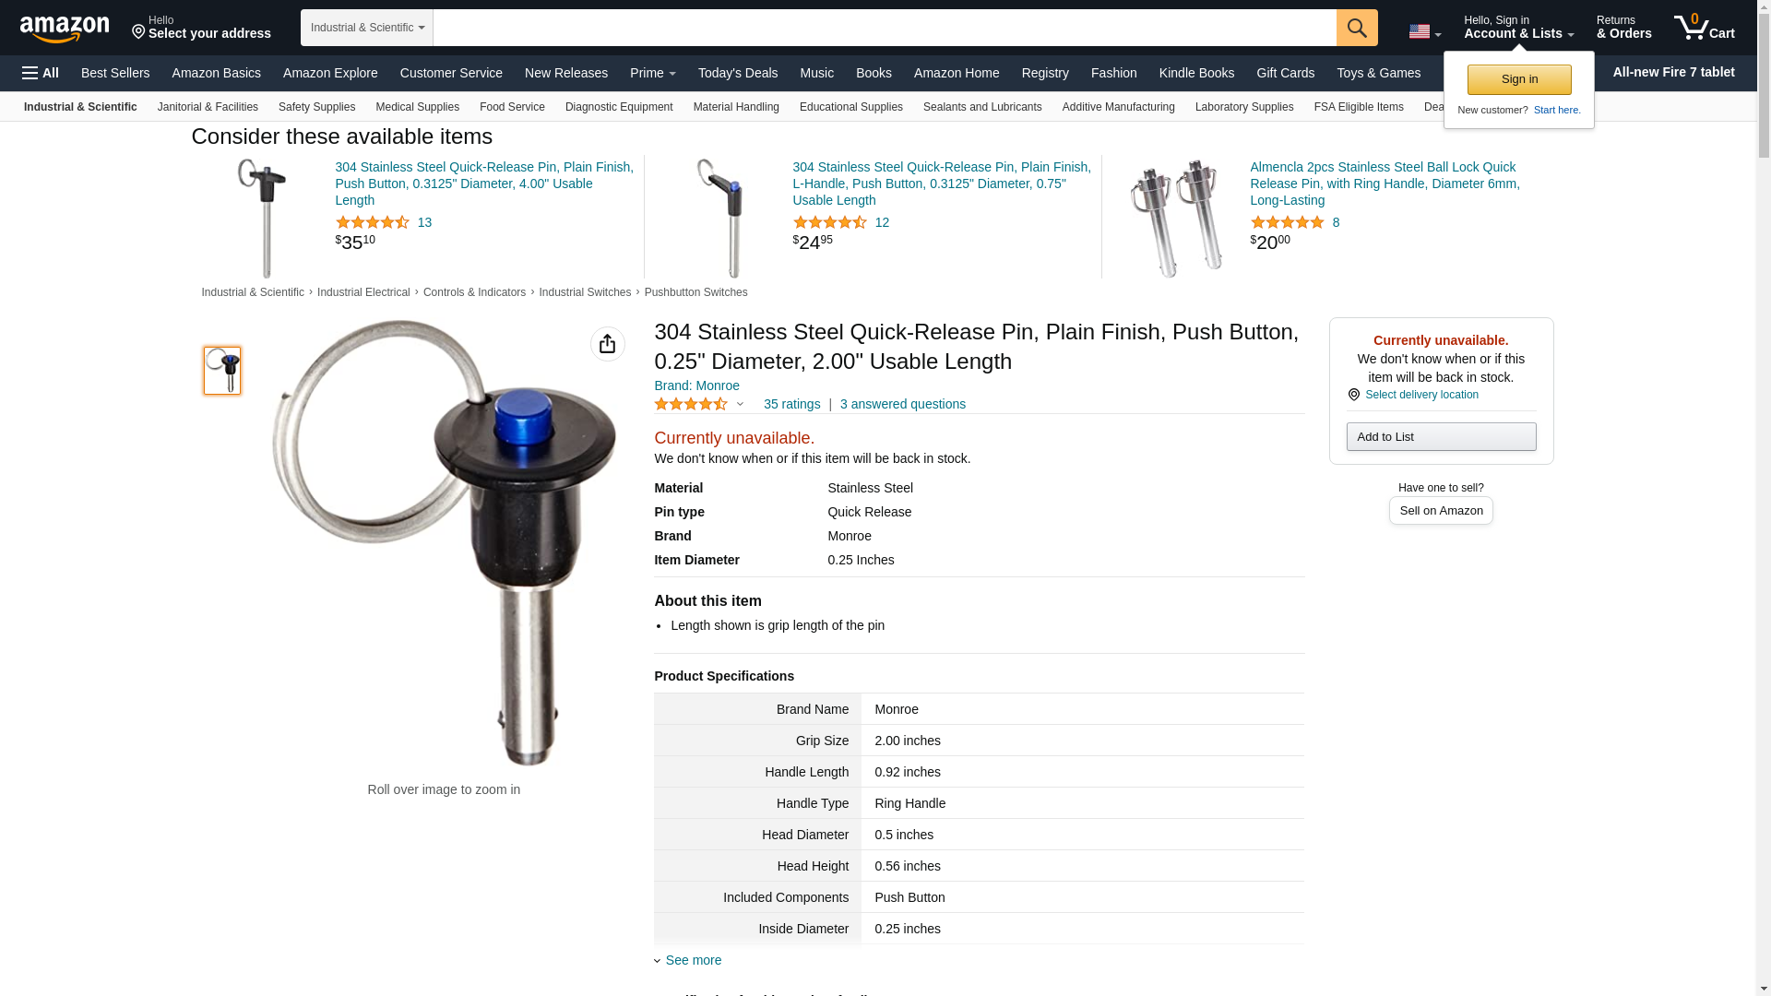
Task: Open Today's Deals nav item
Action: pos(738,73)
